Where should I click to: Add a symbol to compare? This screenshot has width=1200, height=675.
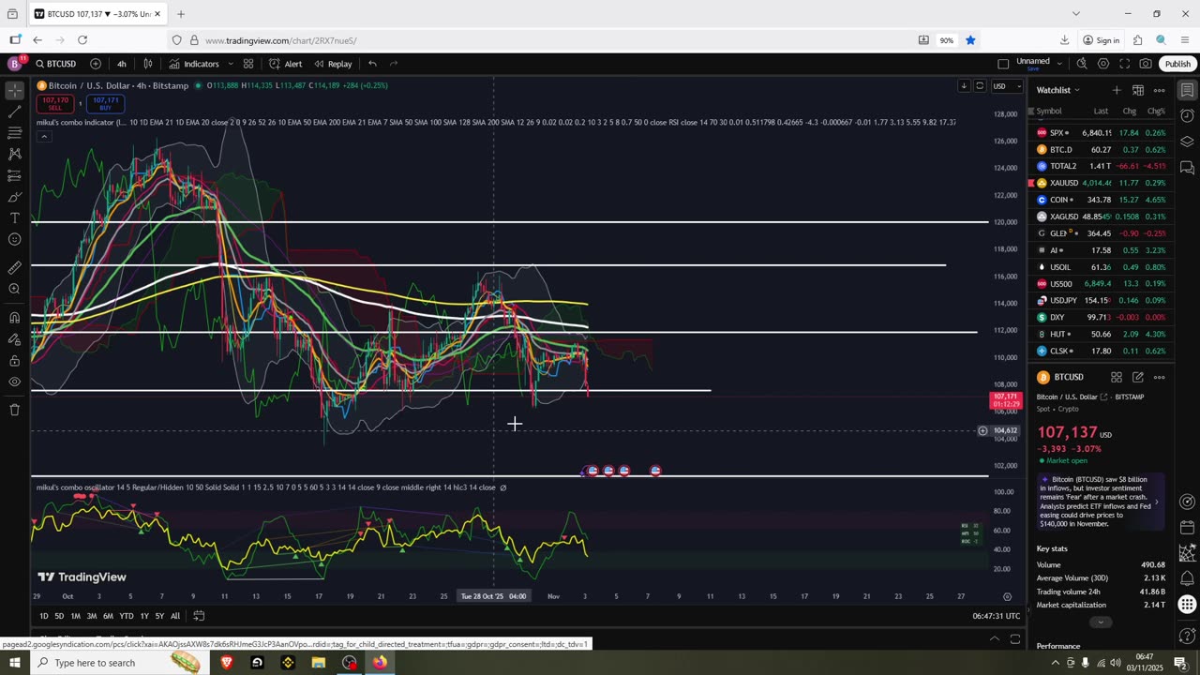click(x=96, y=64)
